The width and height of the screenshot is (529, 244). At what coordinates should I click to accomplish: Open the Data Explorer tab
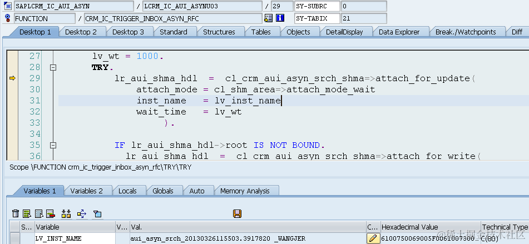[399, 32]
